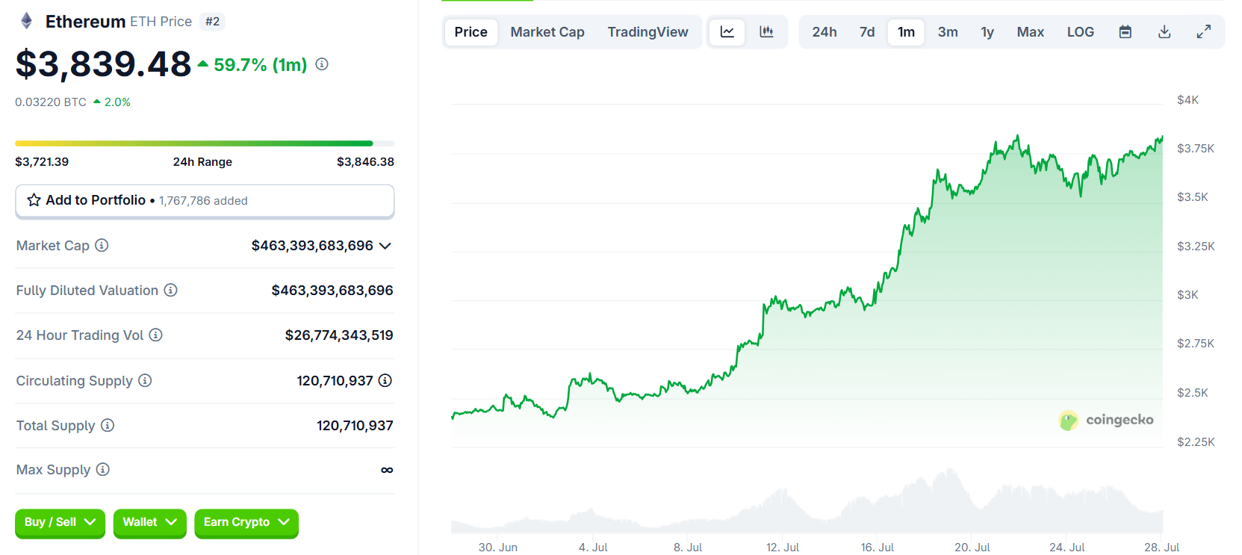Image resolution: width=1242 pixels, height=555 pixels.
Task: Open the Wallet dropdown
Action: tap(149, 522)
